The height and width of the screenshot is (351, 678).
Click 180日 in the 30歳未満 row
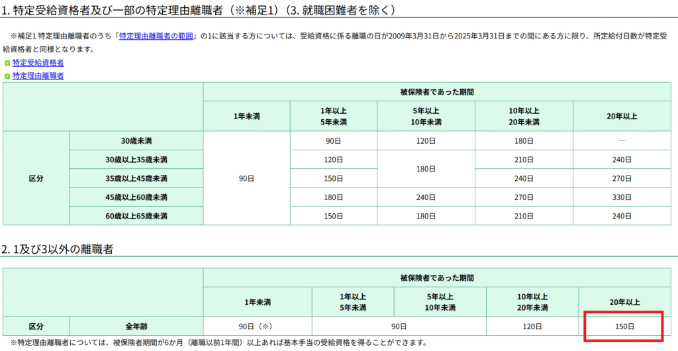524,141
